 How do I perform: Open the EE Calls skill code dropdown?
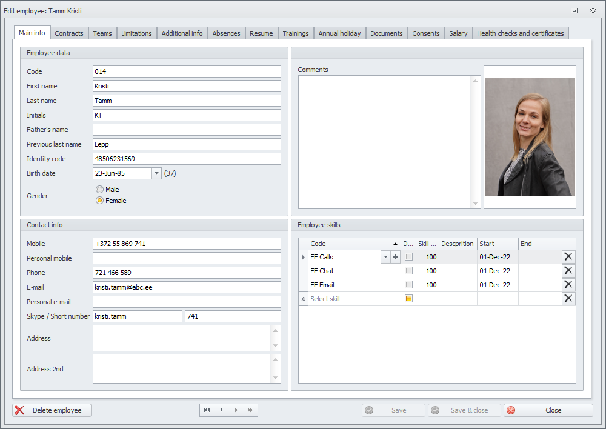(385, 257)
